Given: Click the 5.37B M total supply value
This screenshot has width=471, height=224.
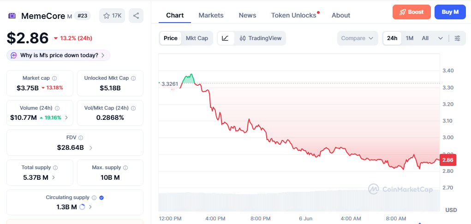Looking at the screenshot, I should 36,177.
